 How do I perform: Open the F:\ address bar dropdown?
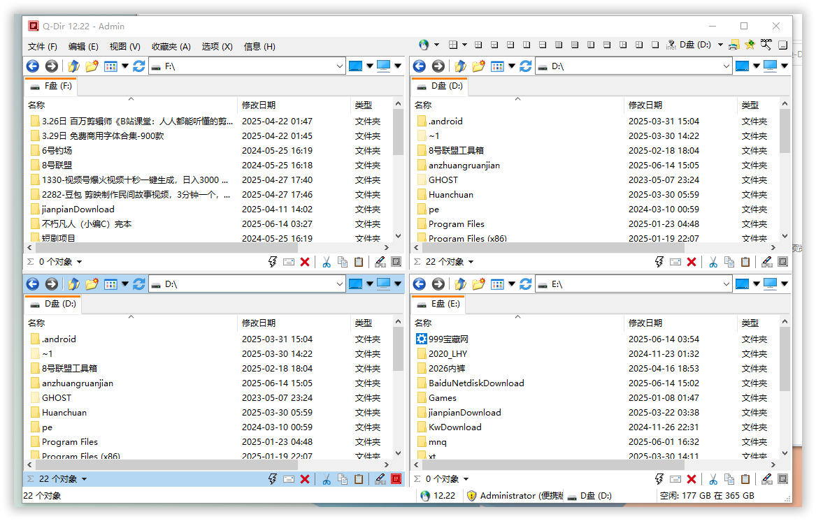[339, 66]
